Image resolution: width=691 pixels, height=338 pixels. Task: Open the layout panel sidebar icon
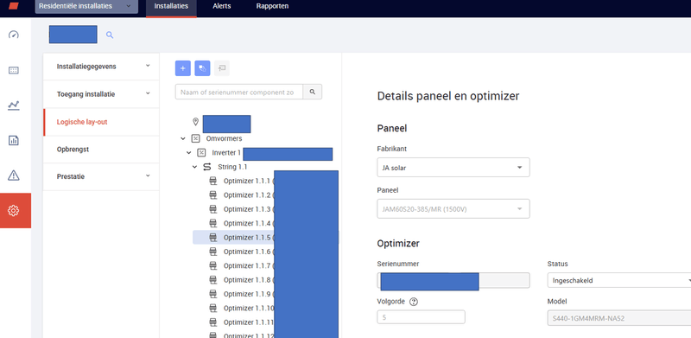[x=14, y=70]
